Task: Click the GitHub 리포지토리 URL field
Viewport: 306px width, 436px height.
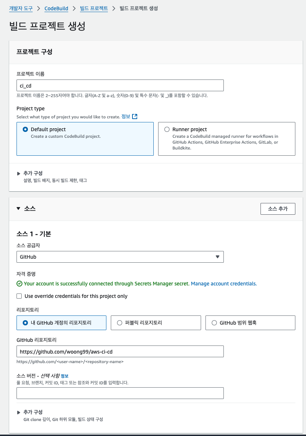Action: [120, 351]
